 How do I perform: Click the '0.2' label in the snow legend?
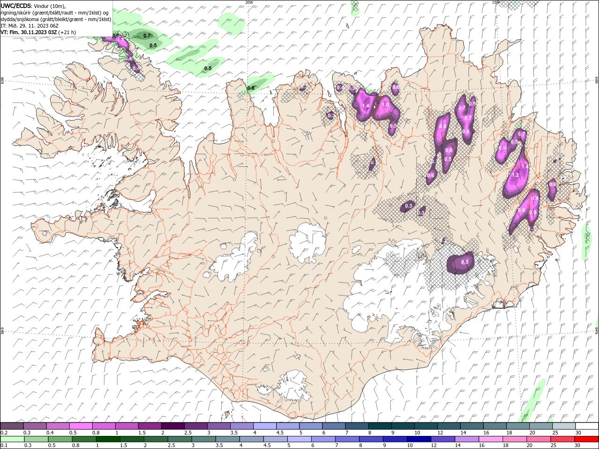coord(4,433)
